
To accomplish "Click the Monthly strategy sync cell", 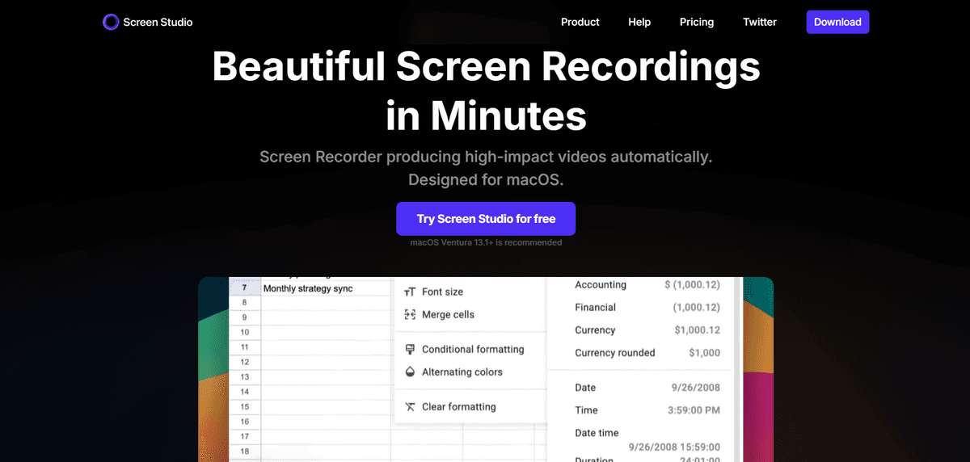I will point(326,288).
